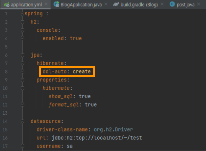Click the 'datasource:' key
The width and height of the screenshot is (206, 151).
point(47,121)
